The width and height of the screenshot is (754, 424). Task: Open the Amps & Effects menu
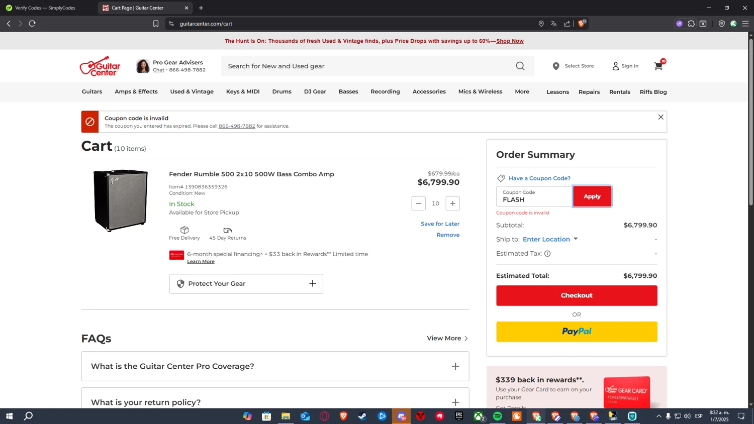136,91
